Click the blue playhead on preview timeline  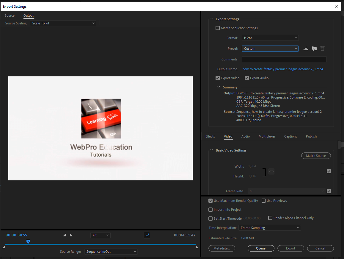click(28, 242)
